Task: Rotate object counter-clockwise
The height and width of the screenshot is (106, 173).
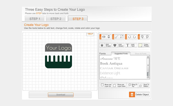Action: [129, 37]
